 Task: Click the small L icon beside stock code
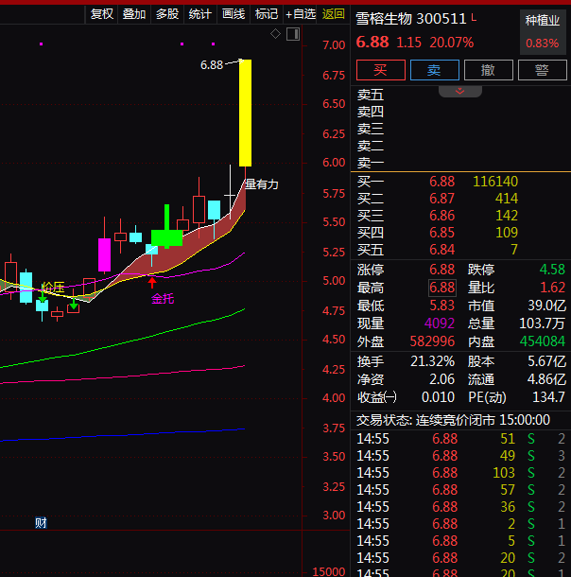(x=475, y=18)
